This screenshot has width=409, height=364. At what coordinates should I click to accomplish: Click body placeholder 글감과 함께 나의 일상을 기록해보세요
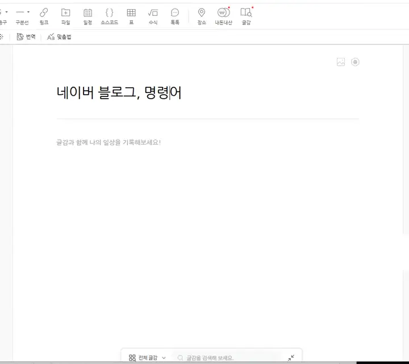tap(108, 142)
